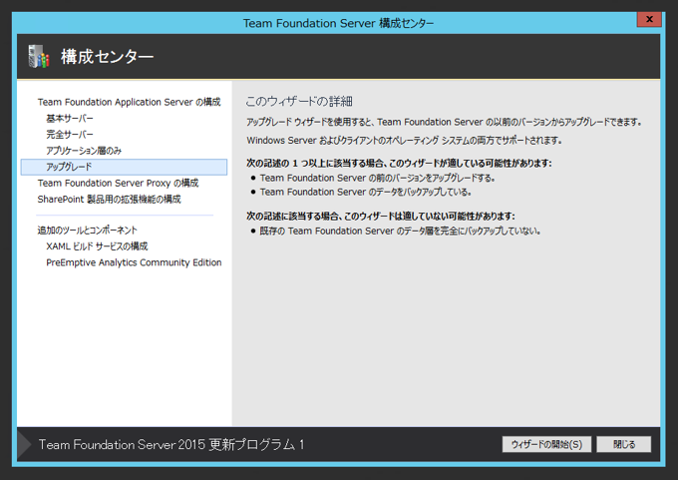
Task: Close the 構成センター window
Action: click(649, 19)
